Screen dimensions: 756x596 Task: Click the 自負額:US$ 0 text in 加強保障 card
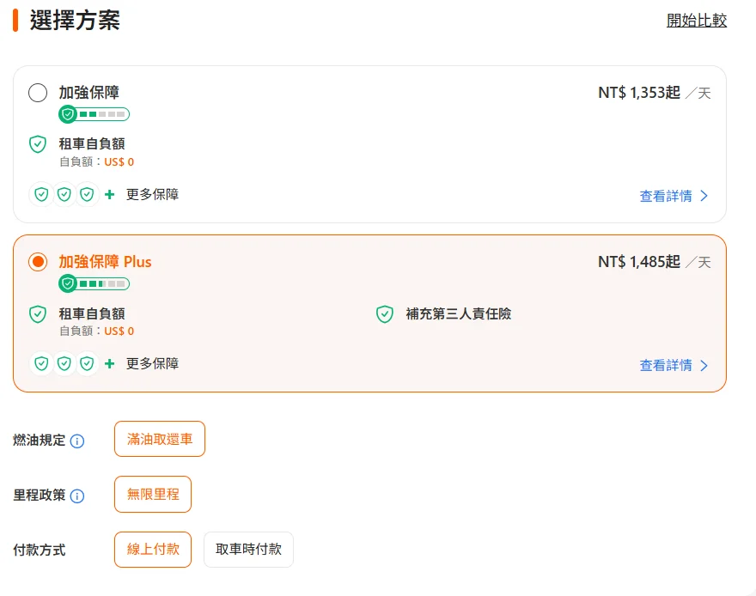pos(96,161)
